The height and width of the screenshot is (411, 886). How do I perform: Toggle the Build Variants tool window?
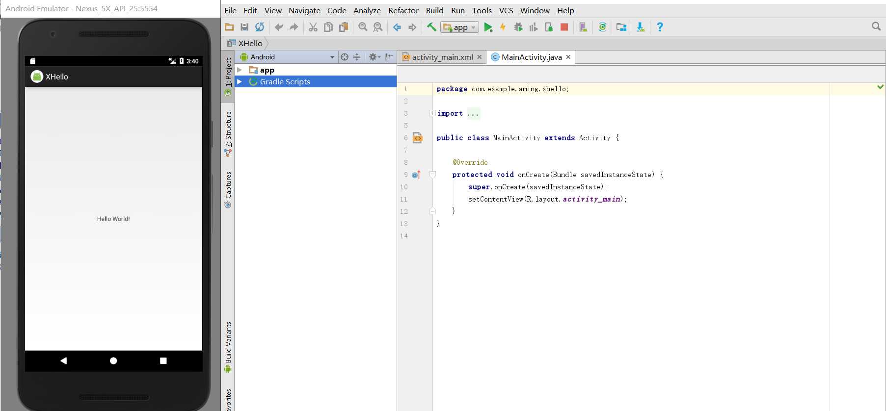click(x=228, y=347)
